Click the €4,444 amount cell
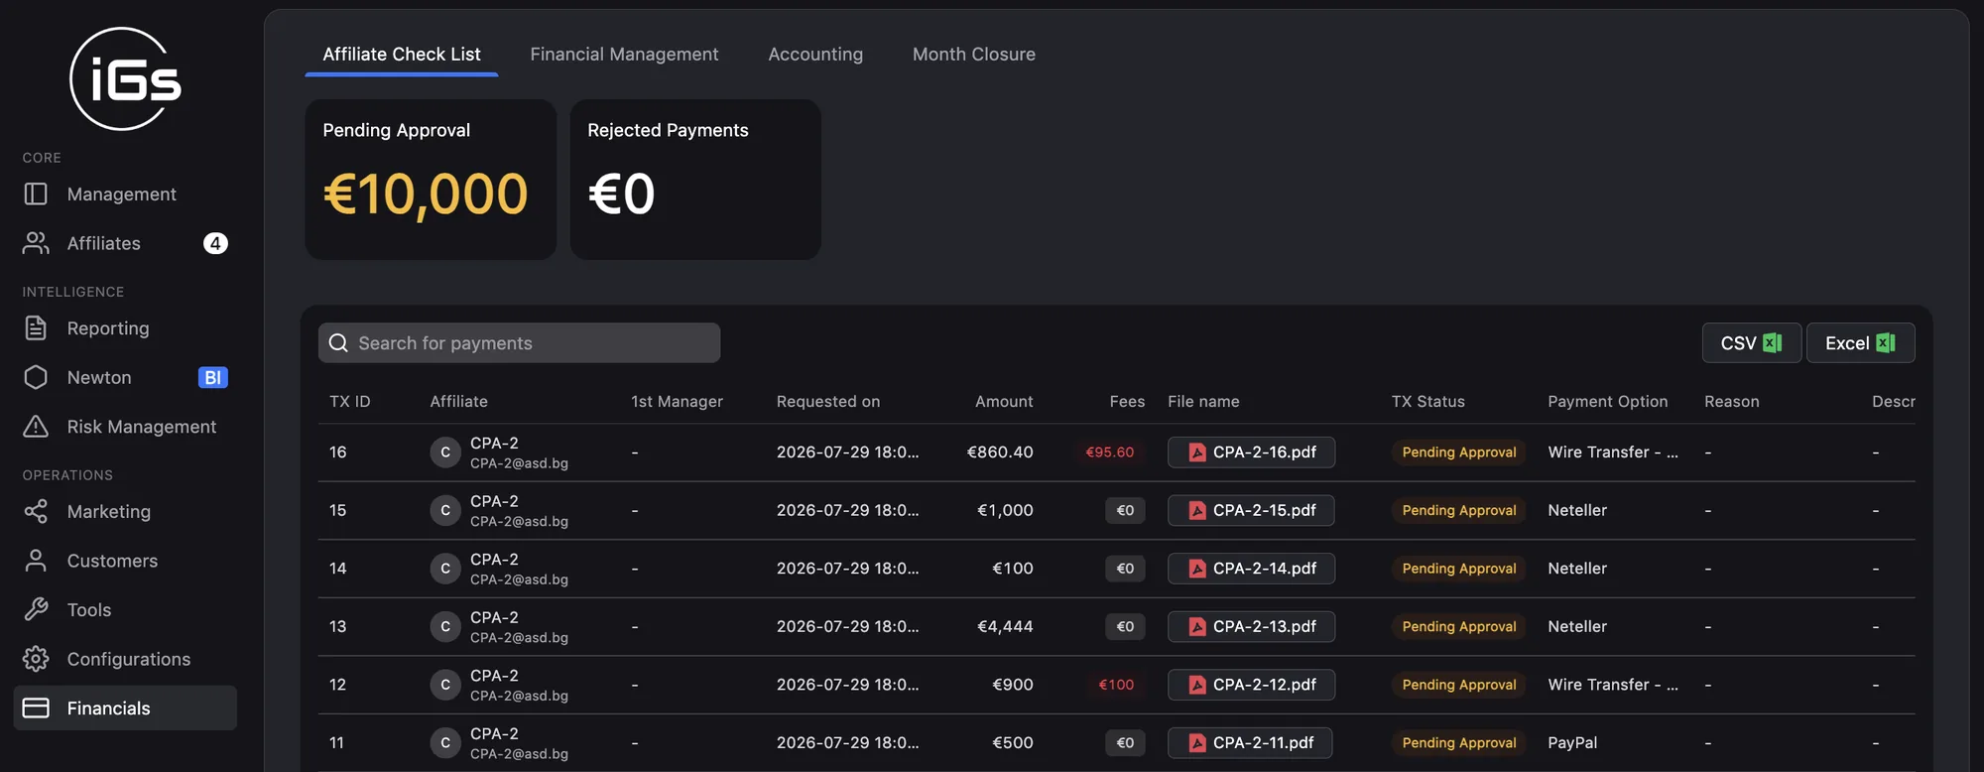 (x=1005, y=626)
